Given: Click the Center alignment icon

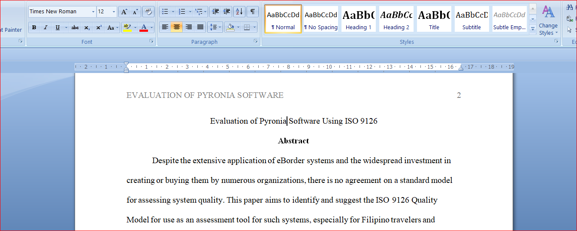Looking at the screenshot, I should (x=176, y=27).
